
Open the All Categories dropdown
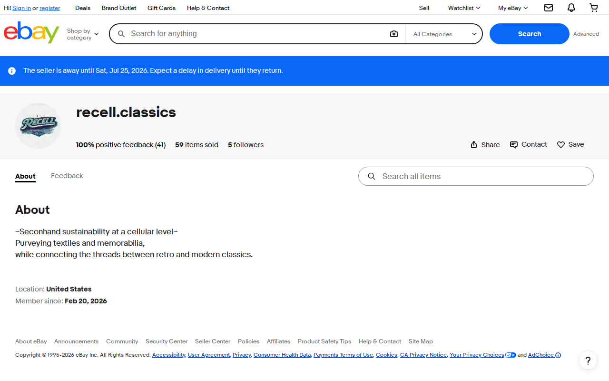[x=444, y=34]
